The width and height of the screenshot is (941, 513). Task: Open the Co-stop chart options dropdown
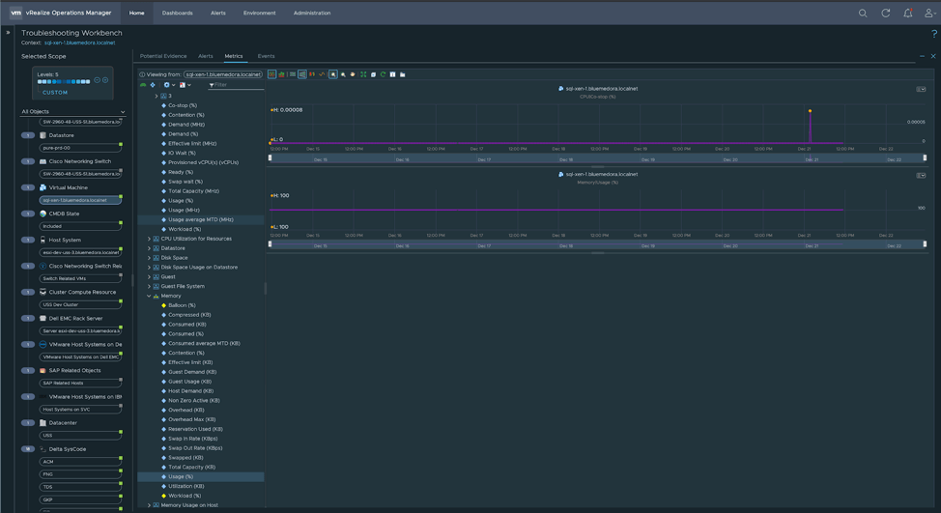921,90
